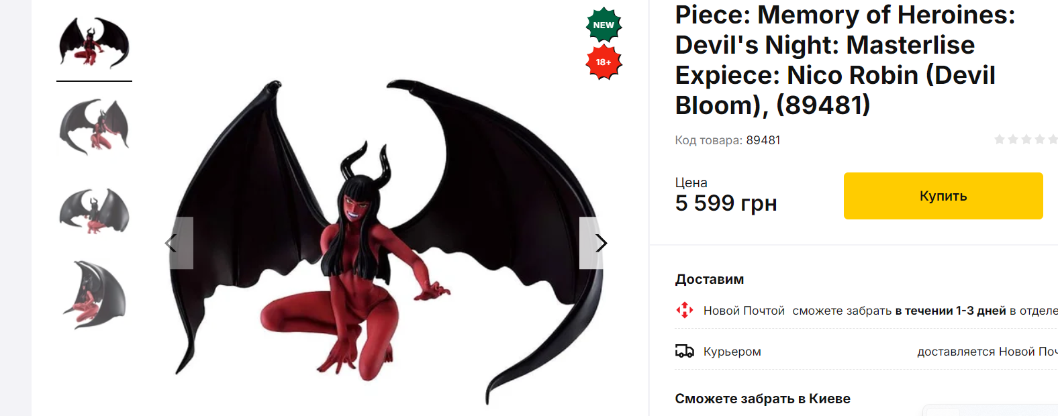Rate the product three stars

[x=1026, y=140]
